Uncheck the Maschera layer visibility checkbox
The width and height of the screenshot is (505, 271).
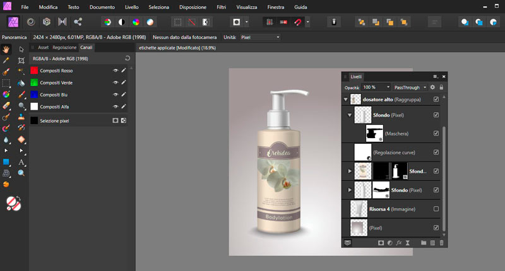tap(436, 134)
